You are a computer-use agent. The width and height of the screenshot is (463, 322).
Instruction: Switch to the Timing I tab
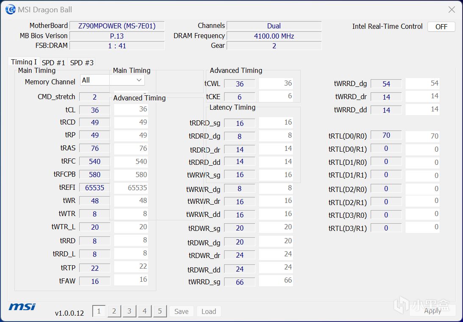tap(24, 62)
